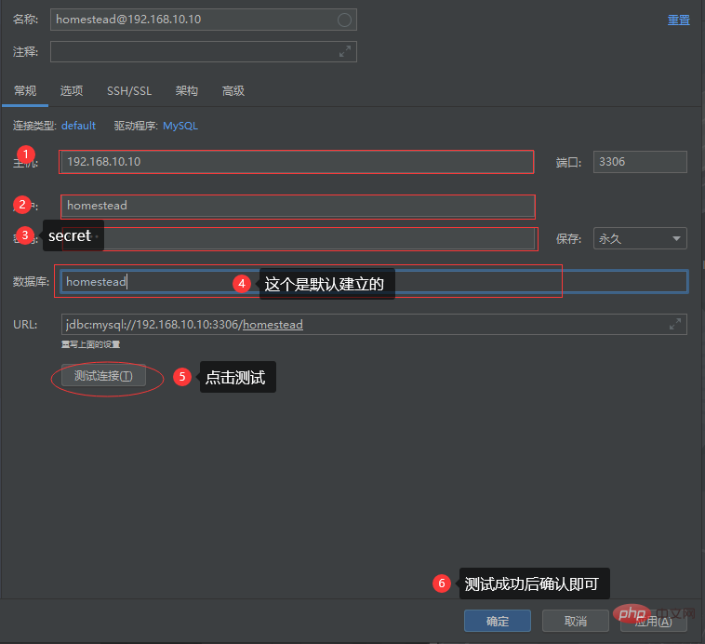Switch to the 架构 tab
Viewport: 705px width, 644px height.
187,90
